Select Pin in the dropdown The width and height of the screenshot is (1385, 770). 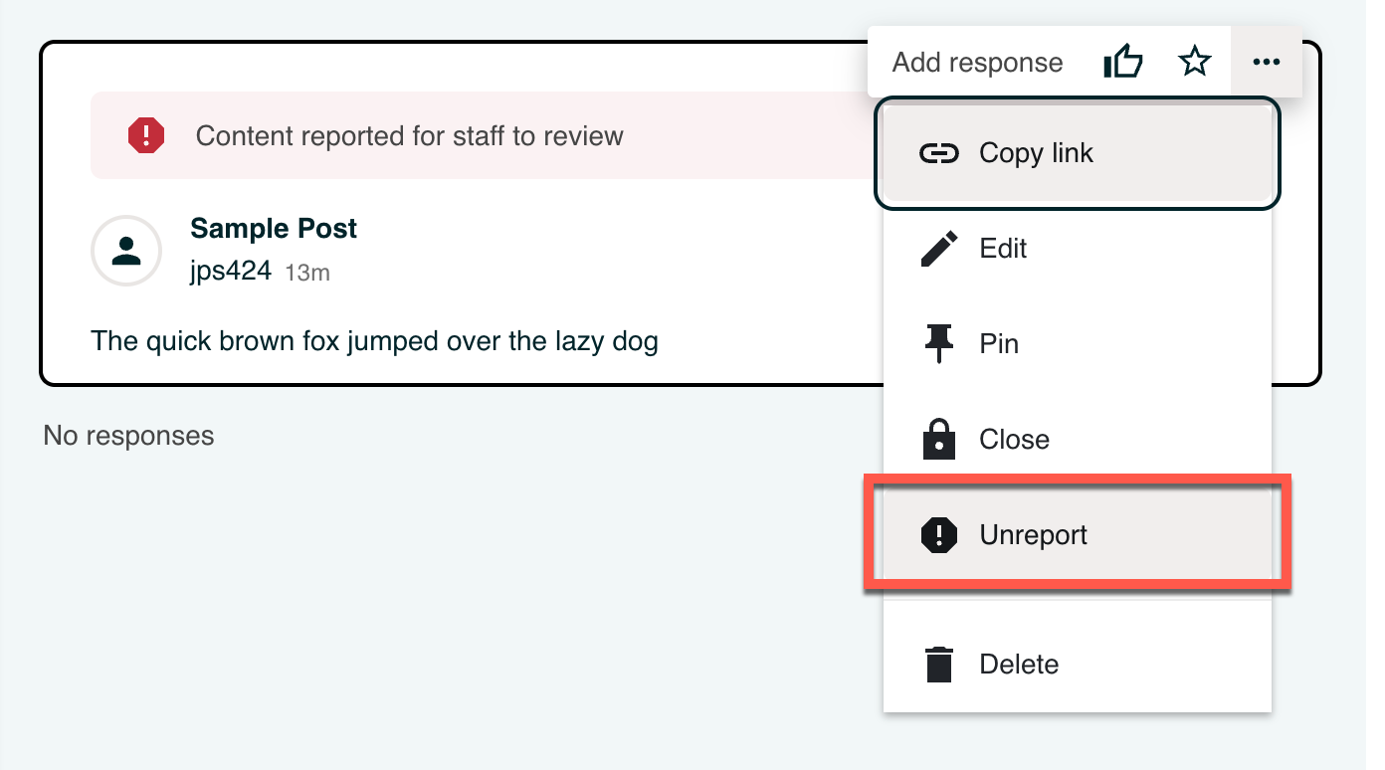tap(999, 344)
